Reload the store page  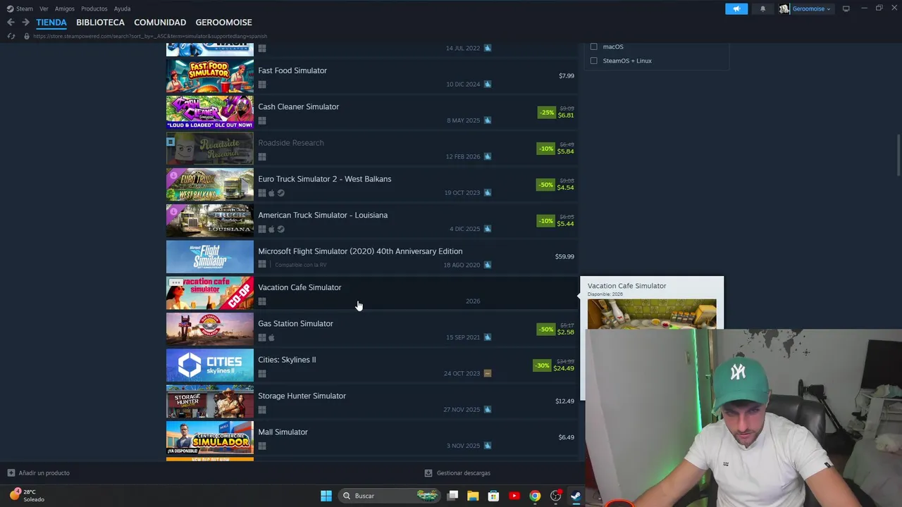tap(11, 36)
